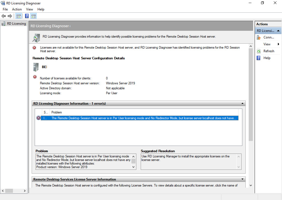The image size is (282, 200).
Task: Click the blue Help toolbar icon
Action: pos(27,16)
